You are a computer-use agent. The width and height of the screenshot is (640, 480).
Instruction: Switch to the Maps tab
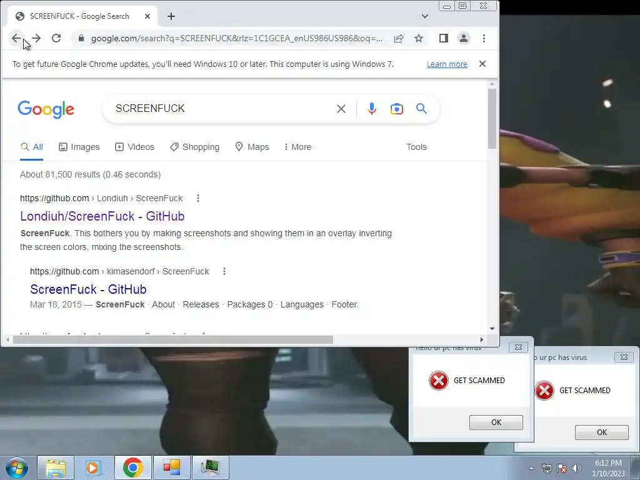pos(252,147)
